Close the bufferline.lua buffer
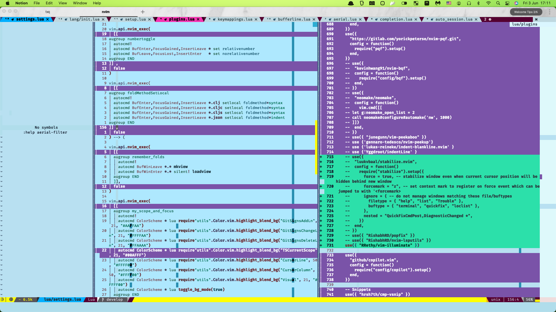 tap(314, 19)
